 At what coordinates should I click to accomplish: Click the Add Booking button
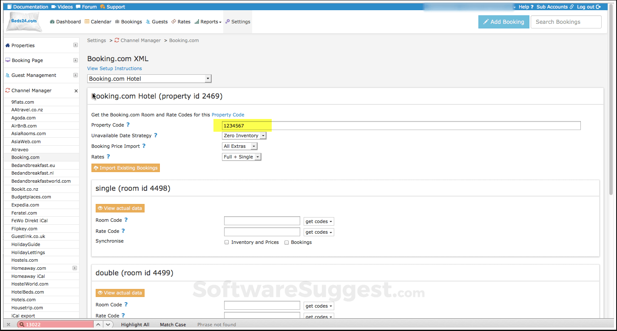(503, 22)
